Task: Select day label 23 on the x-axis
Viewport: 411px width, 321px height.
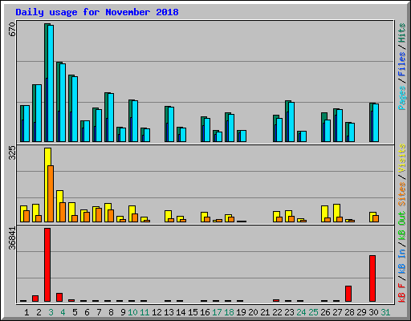Action: [x=289, y=312]
